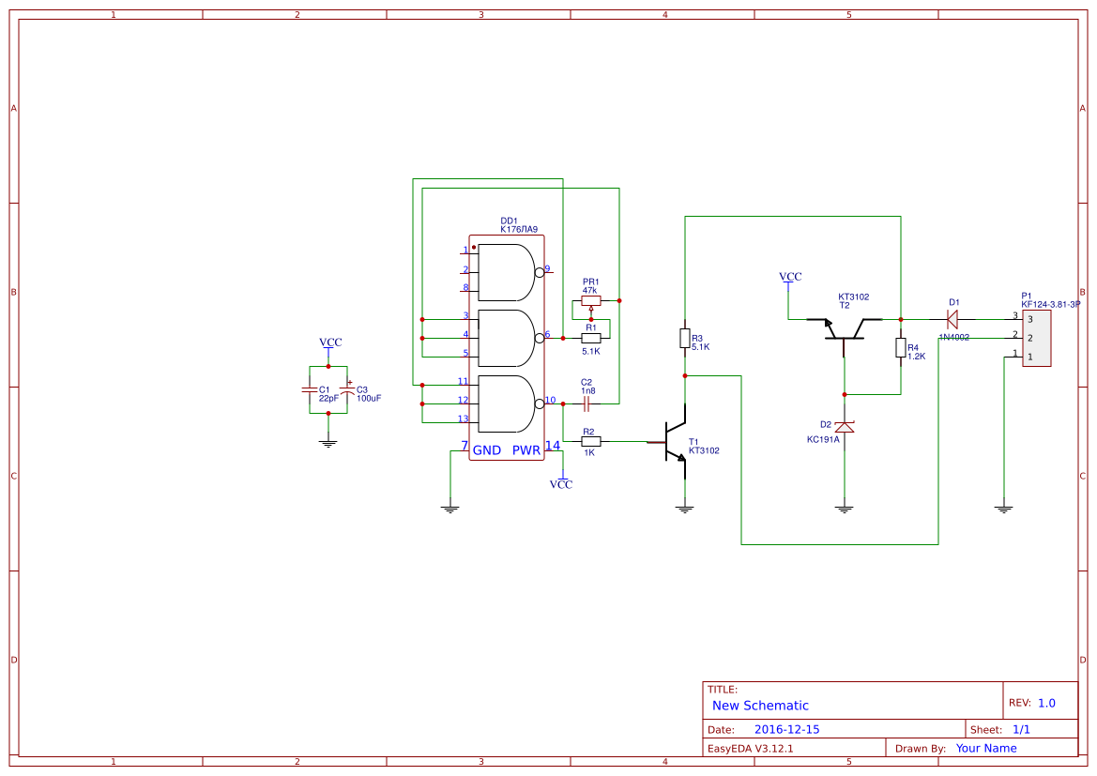Select transistor T1 symbol
The width and height of the screenshot is (1097, 776).
(676, 442)
